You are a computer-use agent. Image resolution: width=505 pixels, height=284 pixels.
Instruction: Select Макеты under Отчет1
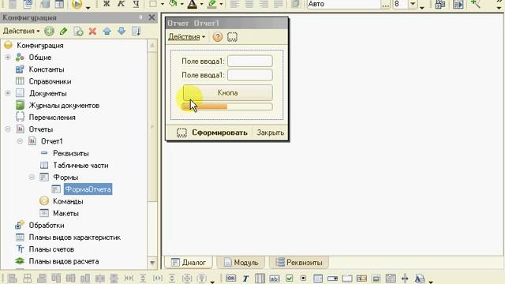(65, 214)
